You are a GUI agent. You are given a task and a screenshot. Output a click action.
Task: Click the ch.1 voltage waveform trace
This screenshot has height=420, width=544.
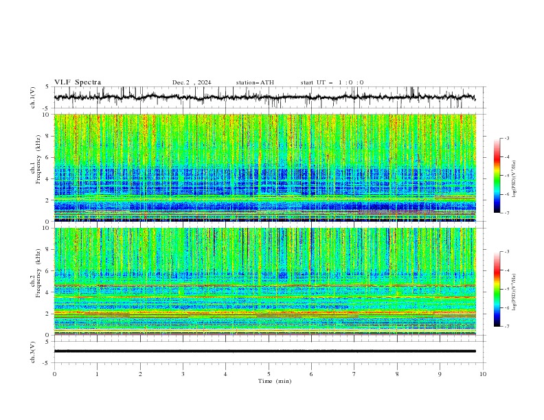click(x=264, y=97)
